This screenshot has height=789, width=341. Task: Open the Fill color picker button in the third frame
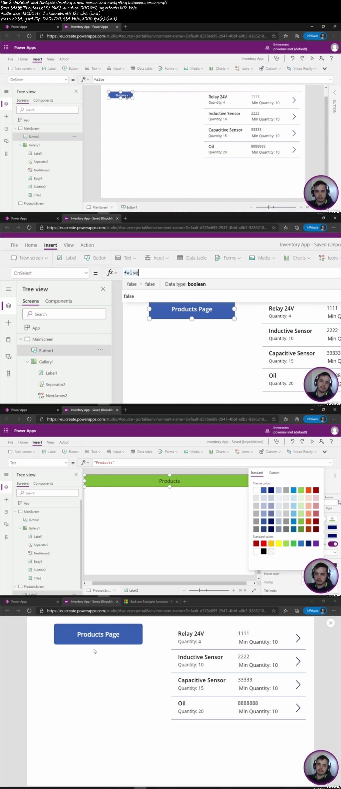click(332, 519)
